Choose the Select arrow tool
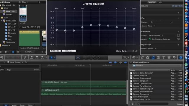 [52, 58]
